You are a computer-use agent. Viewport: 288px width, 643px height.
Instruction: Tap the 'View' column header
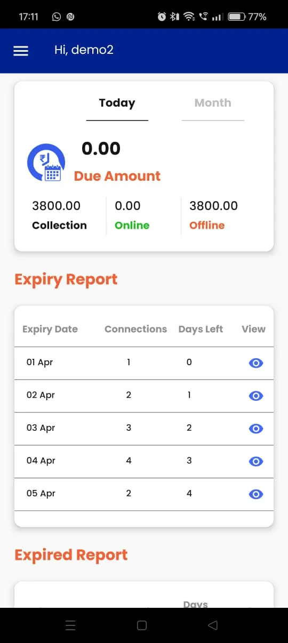(x=253, y=329)
